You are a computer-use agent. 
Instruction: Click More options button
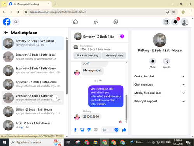click(114, 55)
